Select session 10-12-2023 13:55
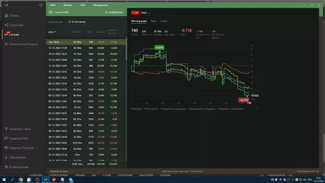This screenshot has height=183, width=325. [86, 72]
